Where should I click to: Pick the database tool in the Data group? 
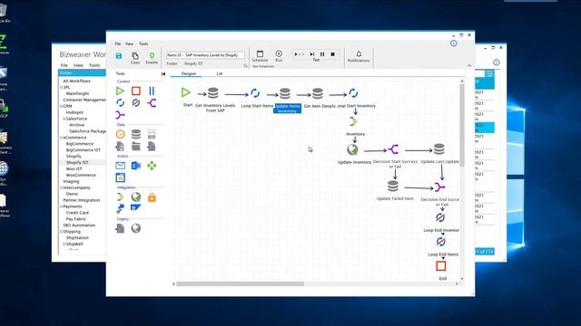(136, 134)
